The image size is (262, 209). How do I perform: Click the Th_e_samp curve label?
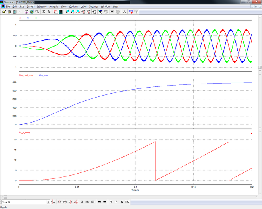25,133
